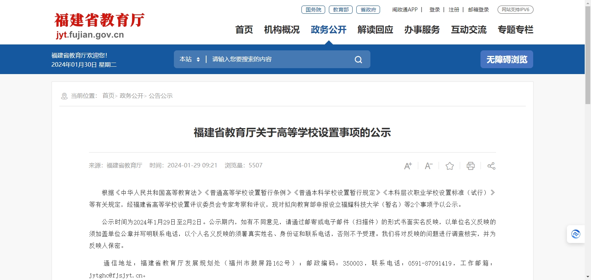Click the 无障碍浏览 button
The image size is (591, 280).
pos(506,59)
